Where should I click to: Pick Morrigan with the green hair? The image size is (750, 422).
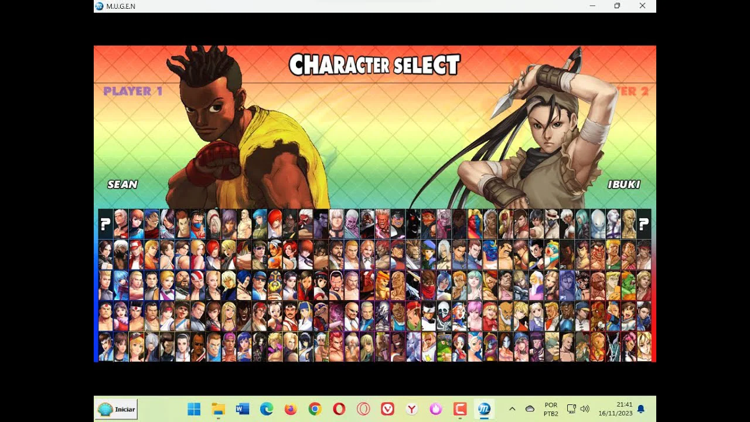click(x=474, y=285)
